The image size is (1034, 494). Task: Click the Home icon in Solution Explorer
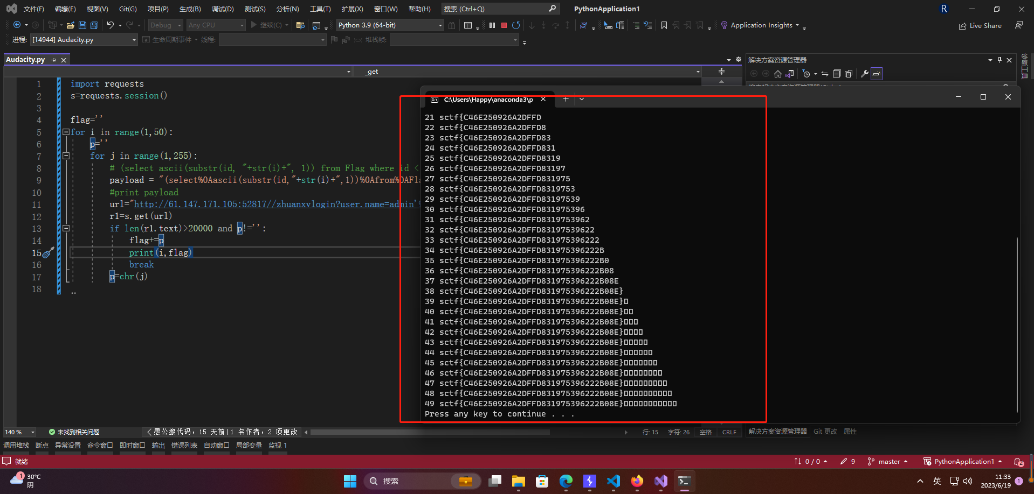point(777,74)
